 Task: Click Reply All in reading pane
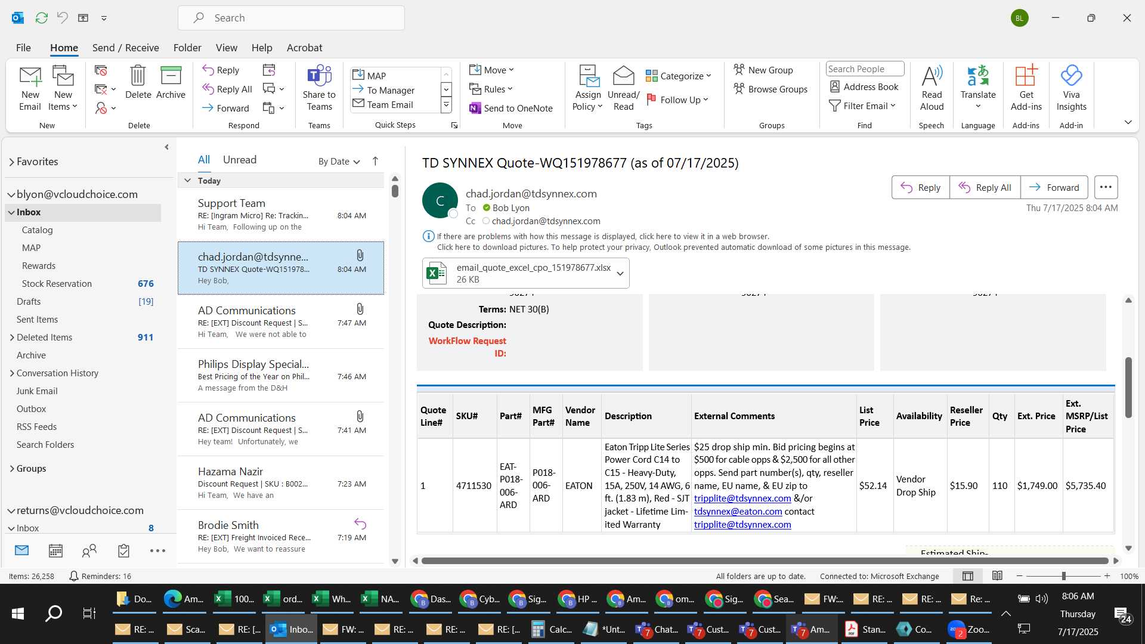(x=985, y=187)
